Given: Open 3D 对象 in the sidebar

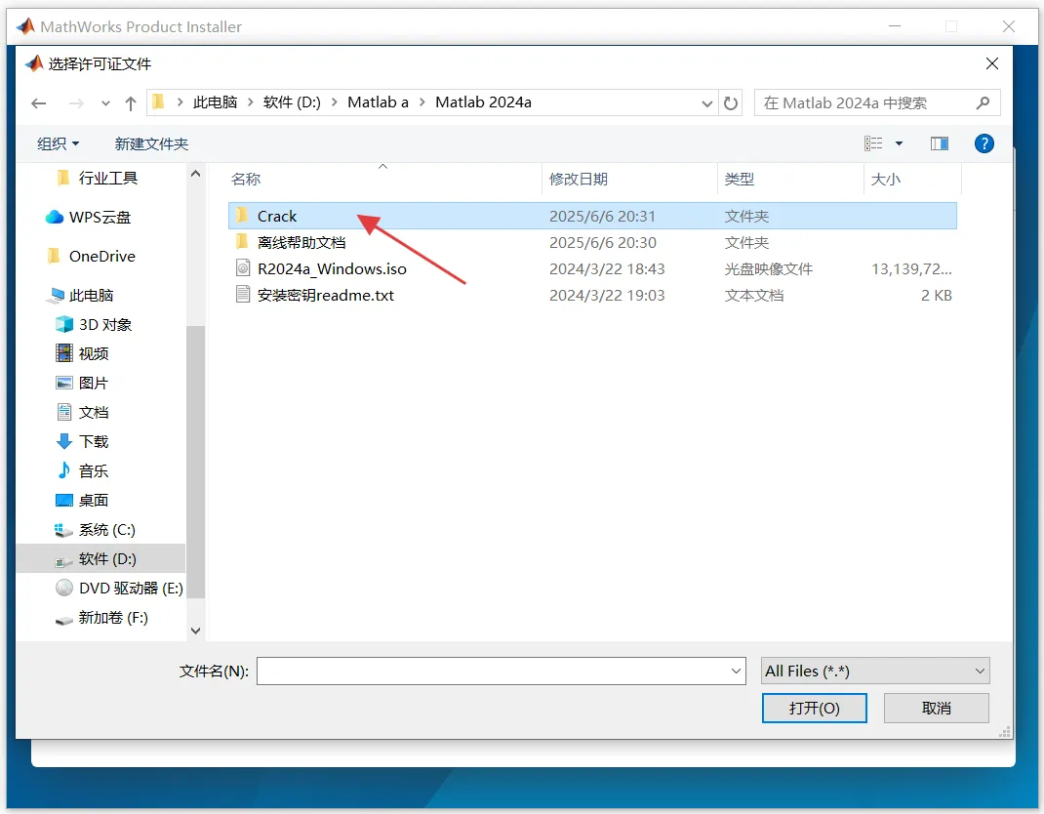Looking at the screenshot, I should click(94, 324).
